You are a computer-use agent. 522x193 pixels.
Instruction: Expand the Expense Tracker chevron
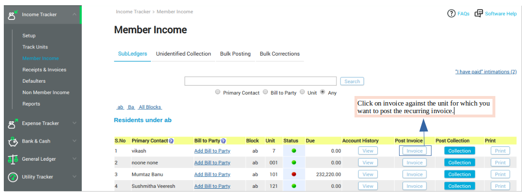coord(74,123)
